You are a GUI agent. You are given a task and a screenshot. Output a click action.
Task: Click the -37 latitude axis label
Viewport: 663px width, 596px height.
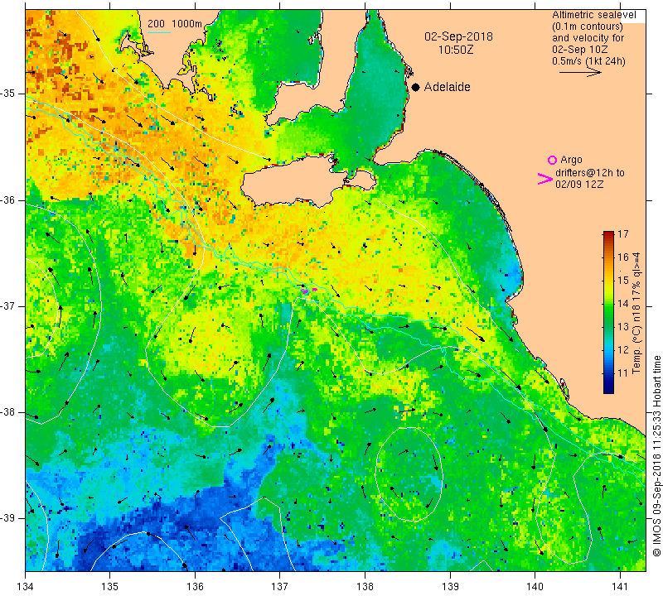pos(7,305)
